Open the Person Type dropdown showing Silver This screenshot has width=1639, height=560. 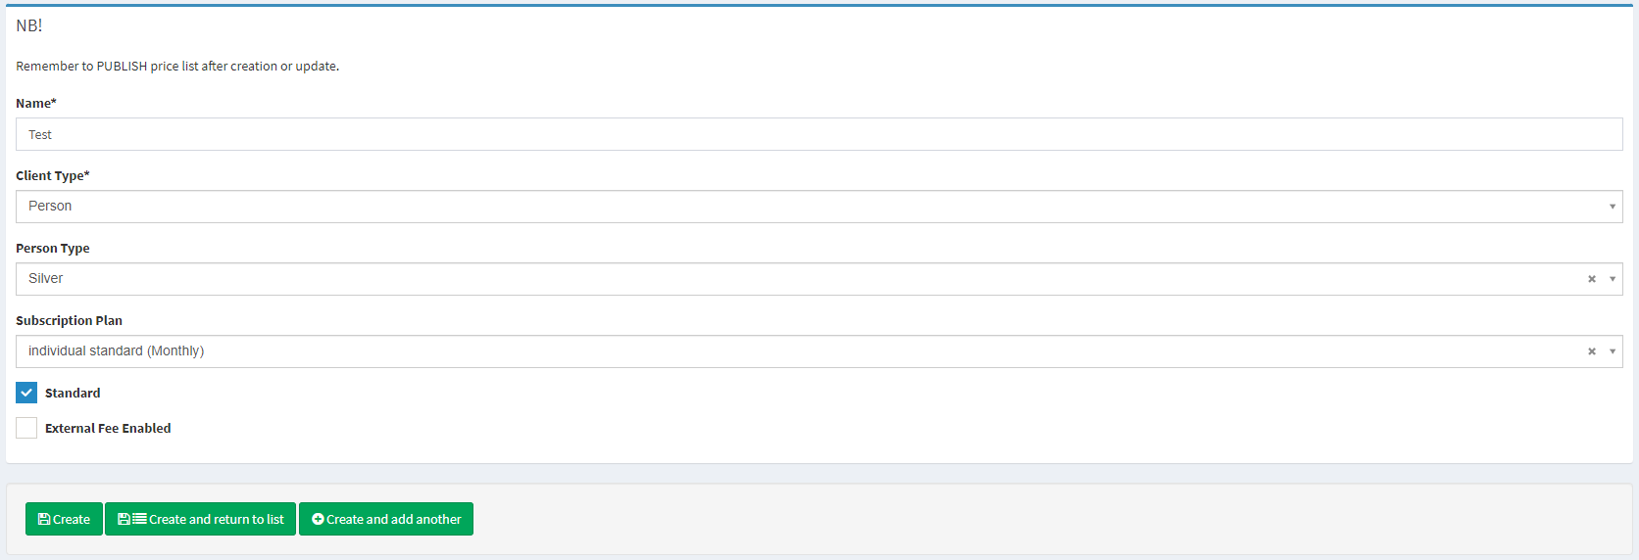pos(784,279)
